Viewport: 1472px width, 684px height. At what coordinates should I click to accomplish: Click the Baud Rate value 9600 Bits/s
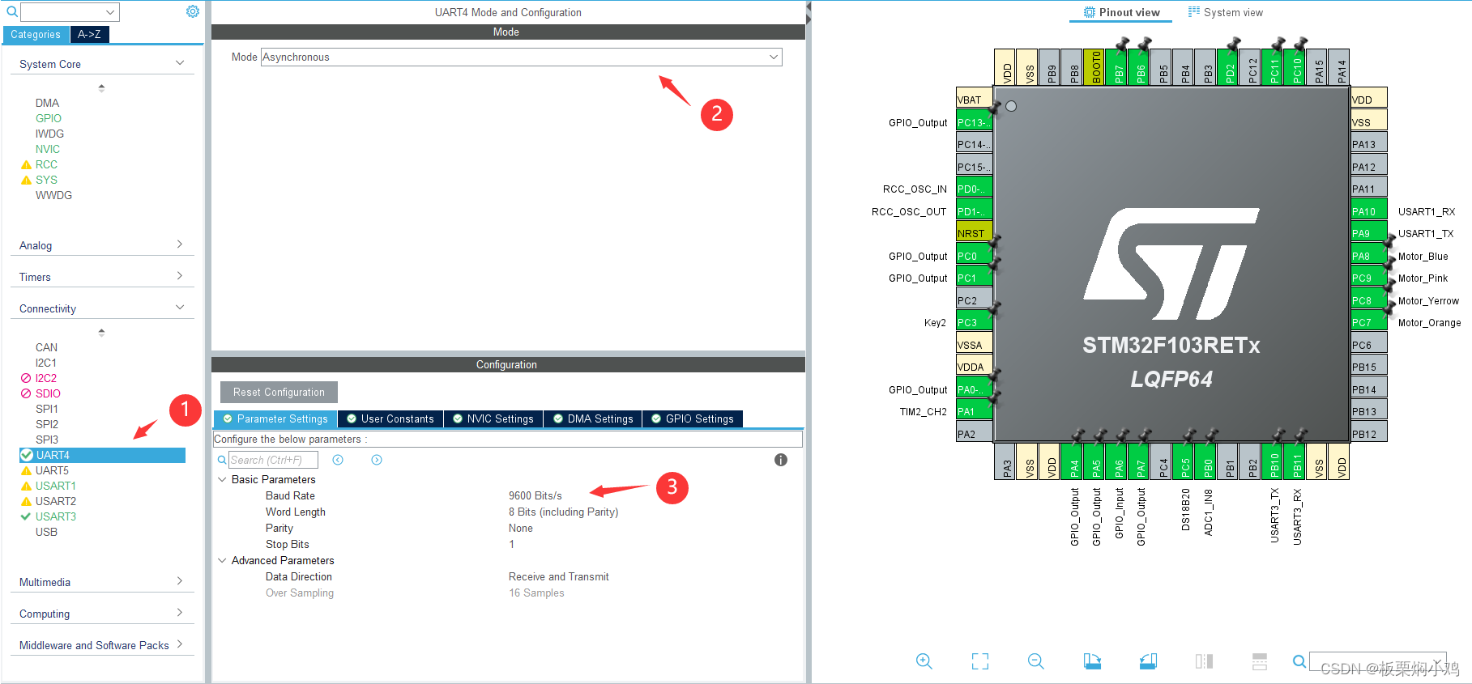[535, 495]
